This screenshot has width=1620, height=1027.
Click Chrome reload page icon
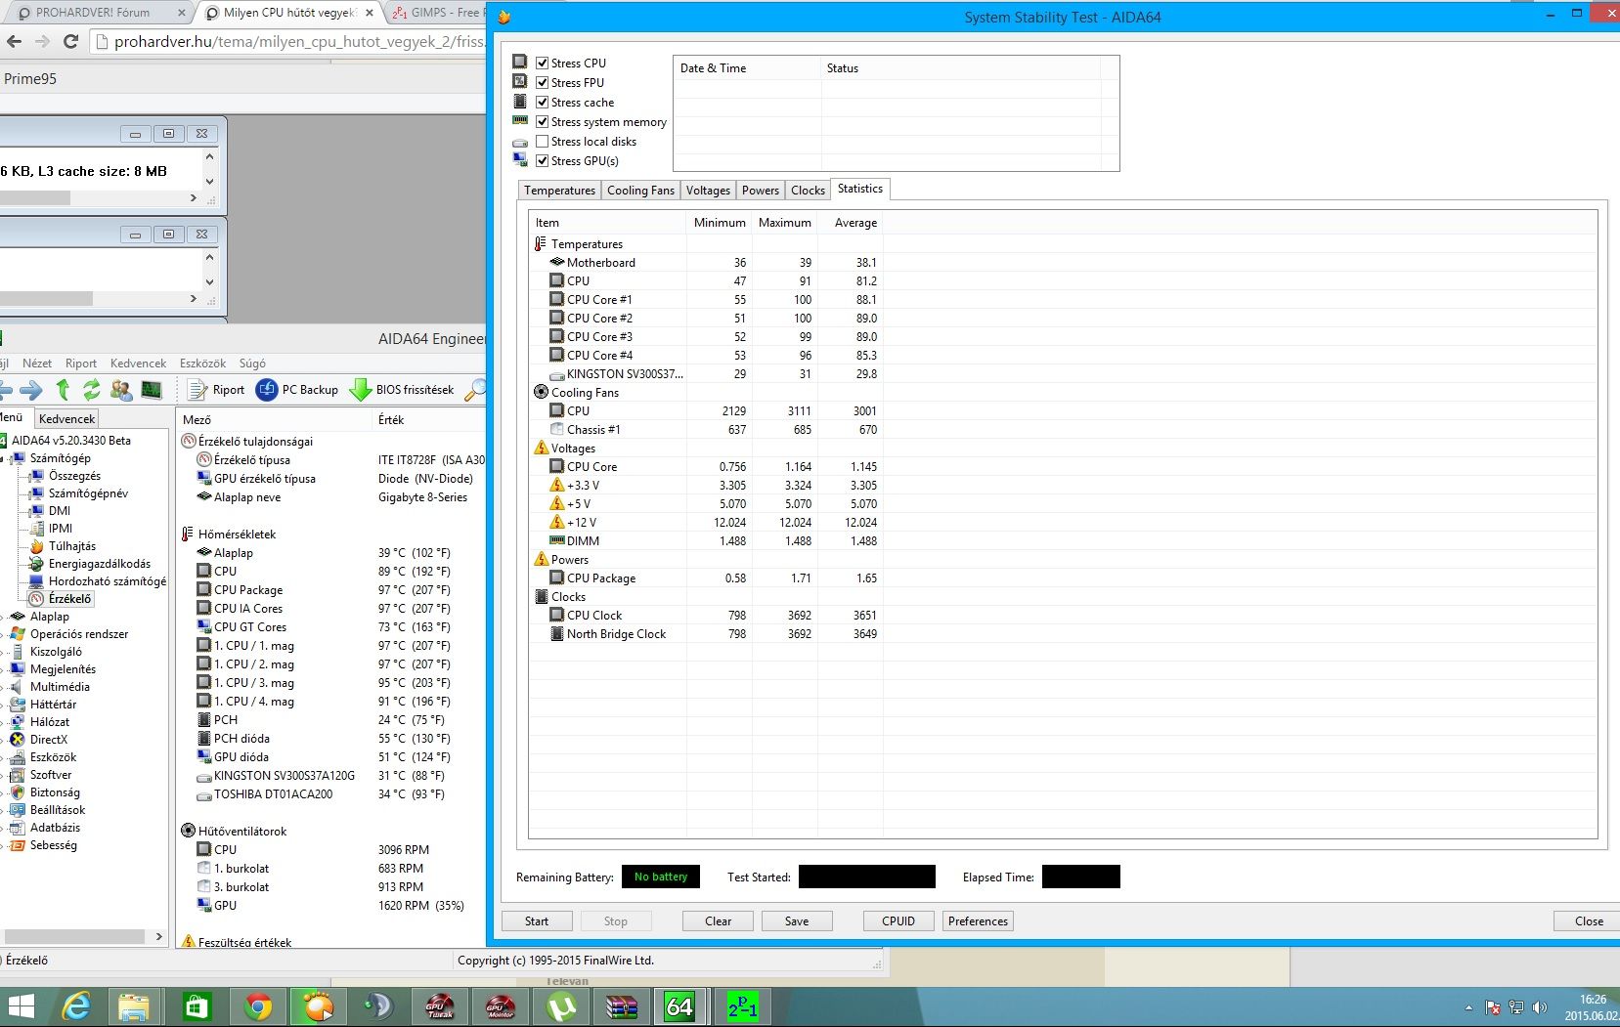pos(70,41)
